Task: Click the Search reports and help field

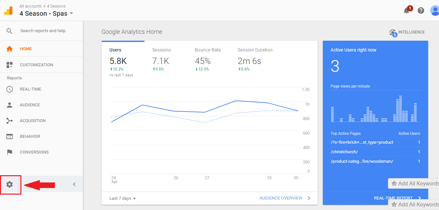Action: coord(43,31)
